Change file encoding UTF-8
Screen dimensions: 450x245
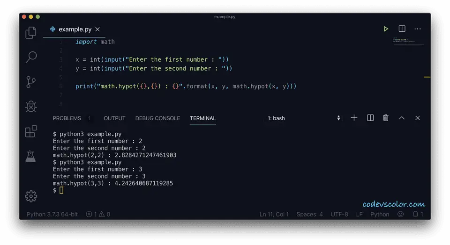[x=339, y=214]
